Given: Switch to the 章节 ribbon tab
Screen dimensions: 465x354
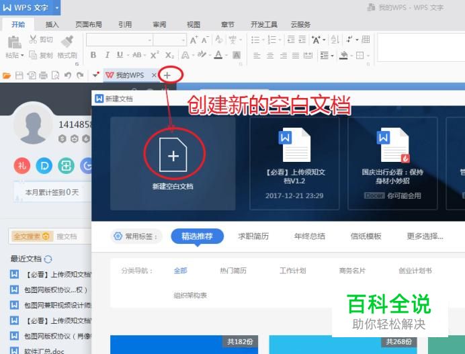Looking at the screenshot, I should coord(227,25).
